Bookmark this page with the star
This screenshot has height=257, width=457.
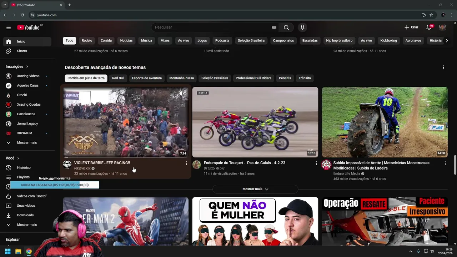click(x=431, y=15)
